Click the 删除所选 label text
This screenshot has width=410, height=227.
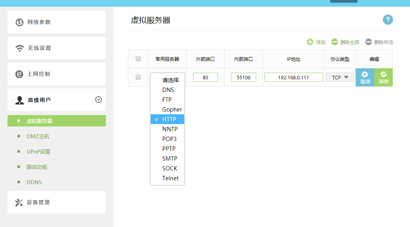click(384, 42)
